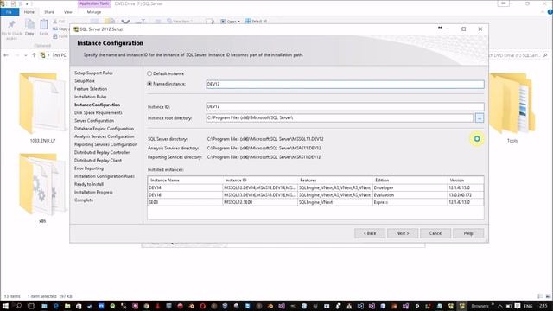Switch to Explorer Manage ribbon tab

pos(94,12)
